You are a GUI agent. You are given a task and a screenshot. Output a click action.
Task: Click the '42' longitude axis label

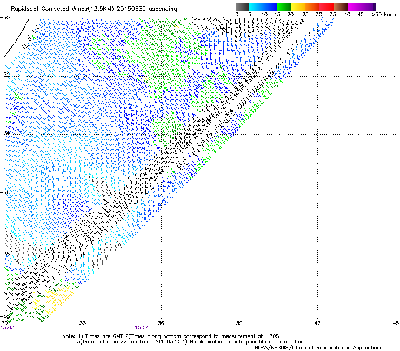[317, 323]
